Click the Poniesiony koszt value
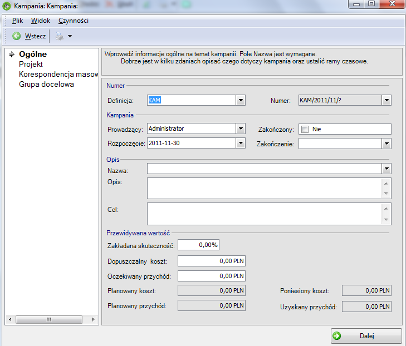406x346 pixels. point(366,290)
